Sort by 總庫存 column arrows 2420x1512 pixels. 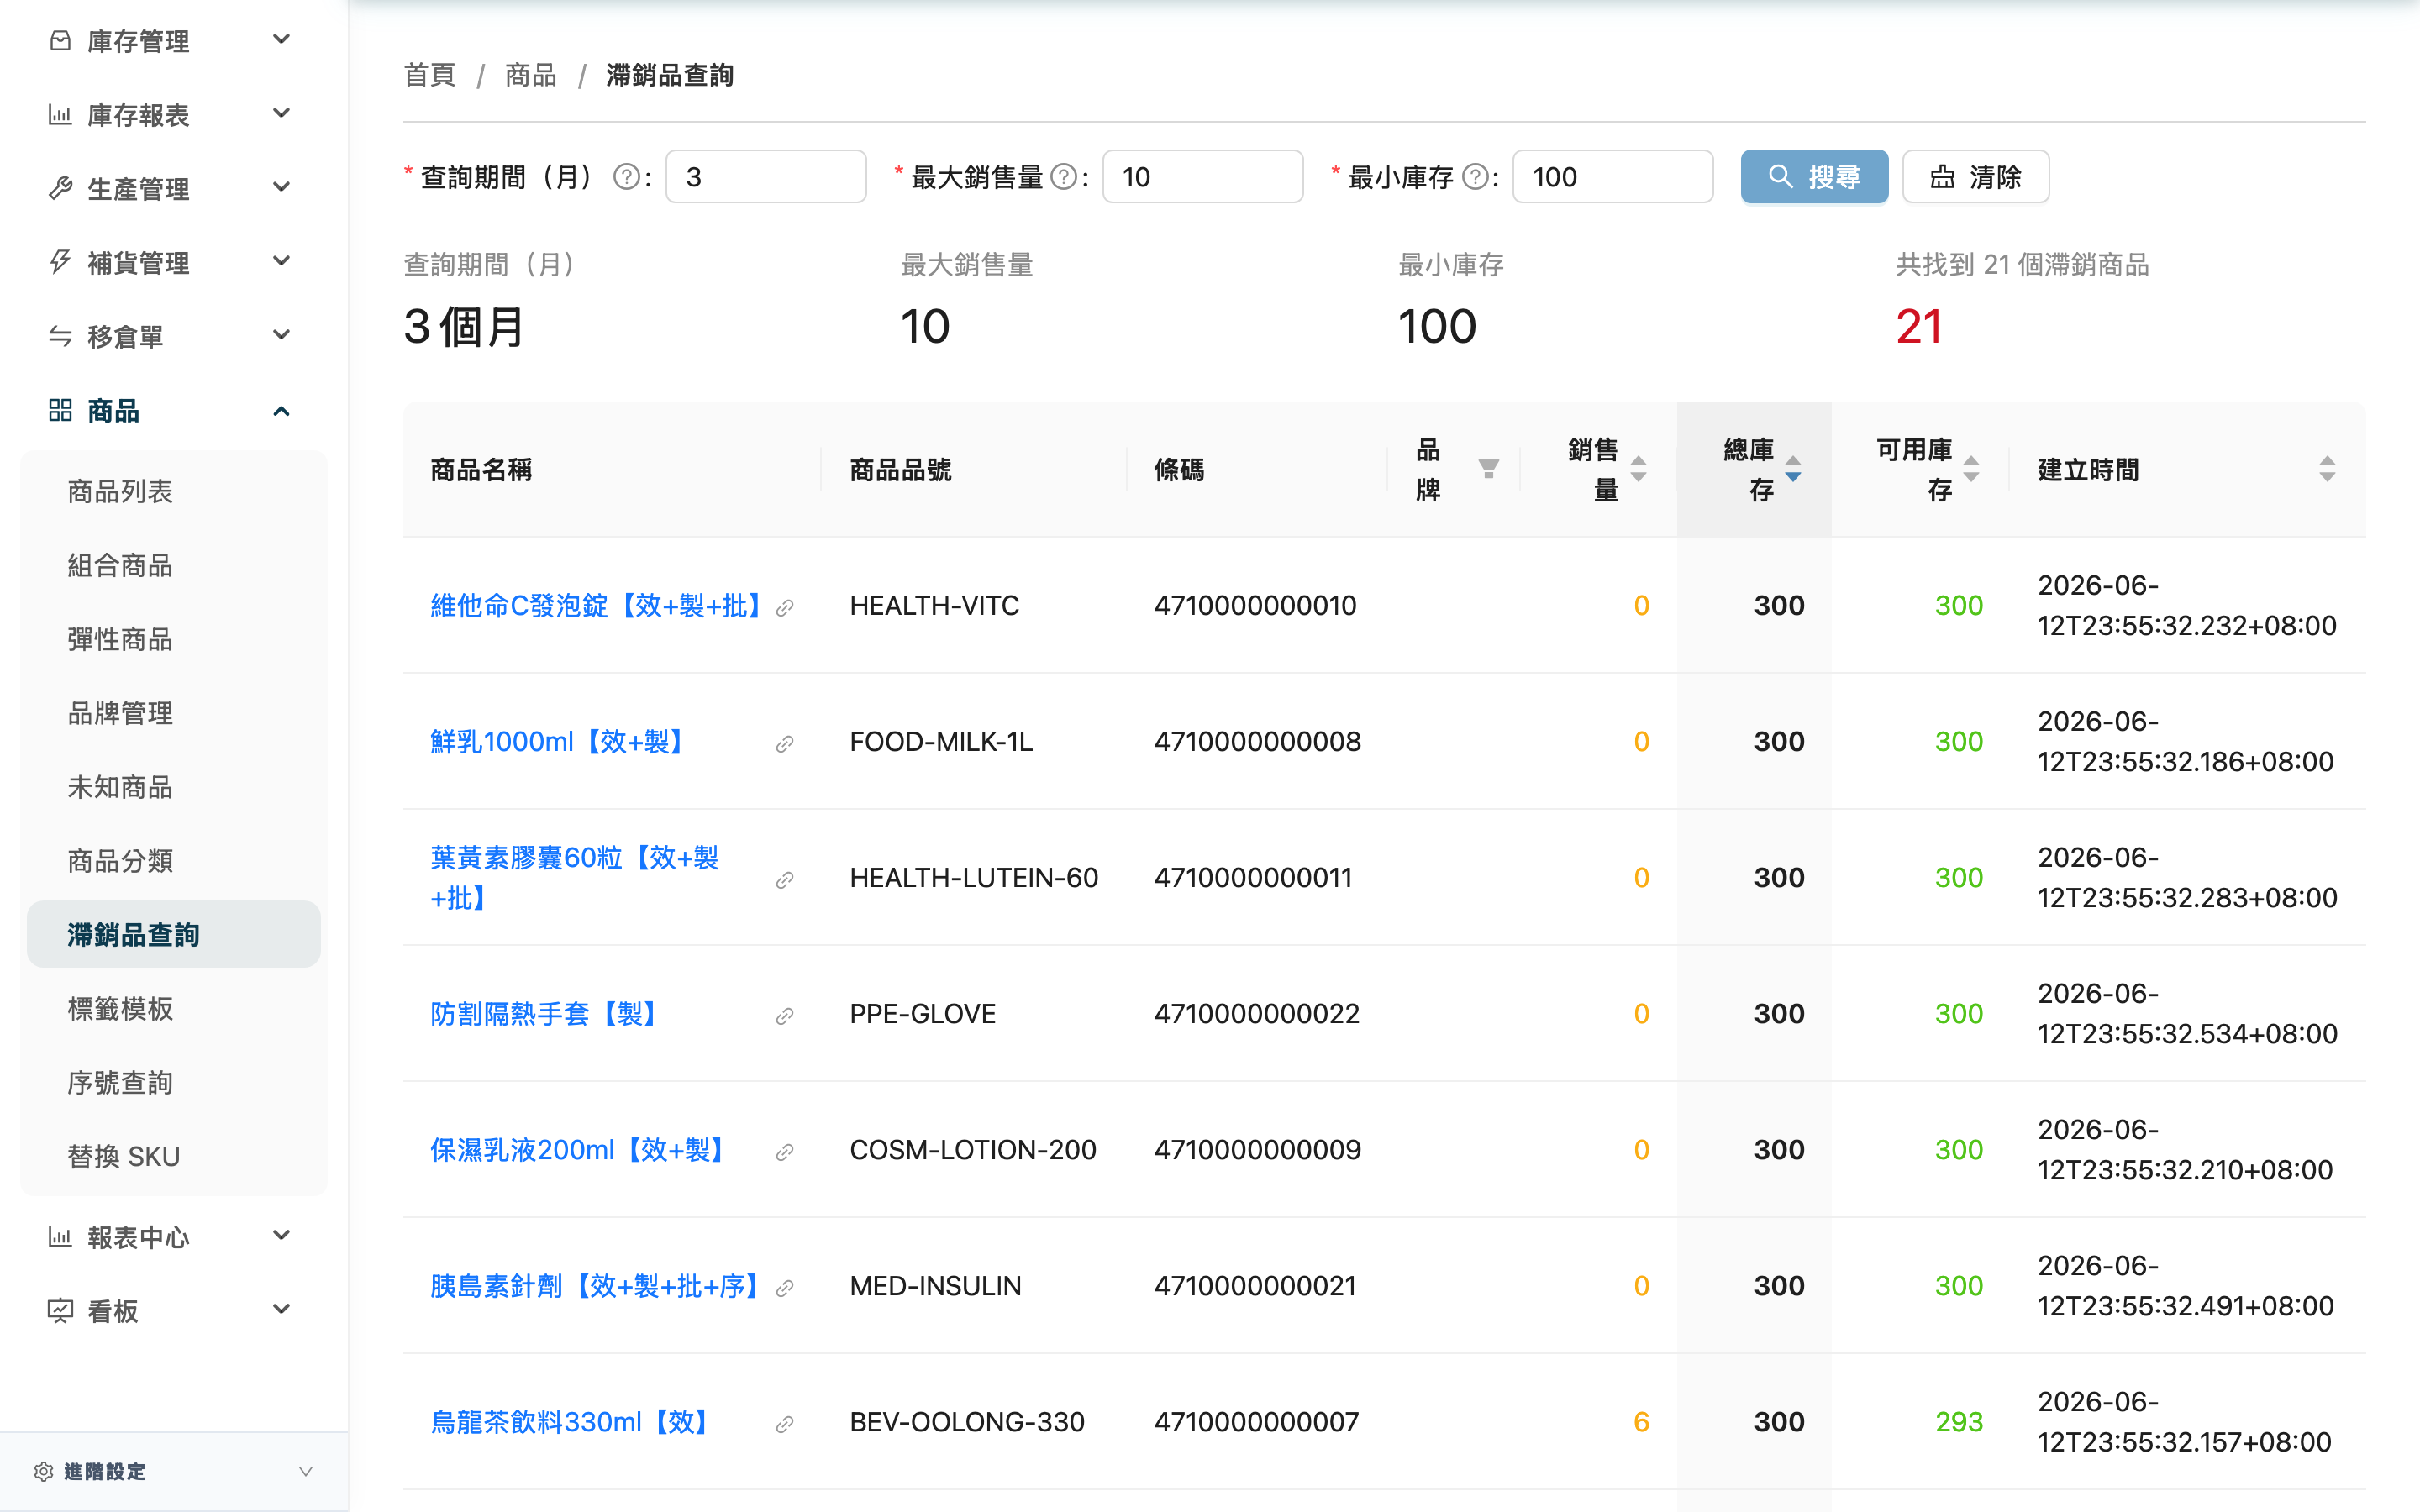click(x=1793, y=469)
